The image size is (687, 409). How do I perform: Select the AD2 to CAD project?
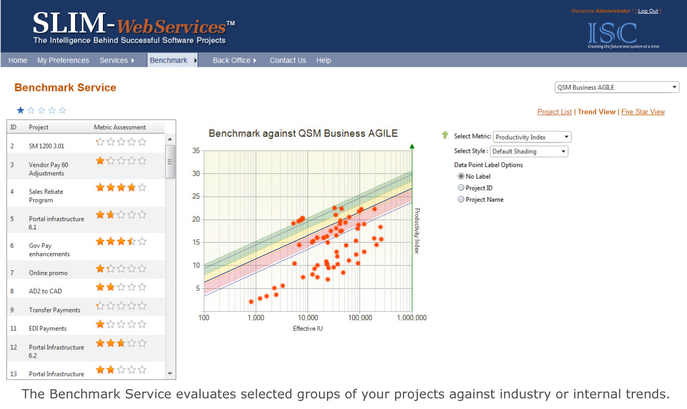tap(86, 289)
